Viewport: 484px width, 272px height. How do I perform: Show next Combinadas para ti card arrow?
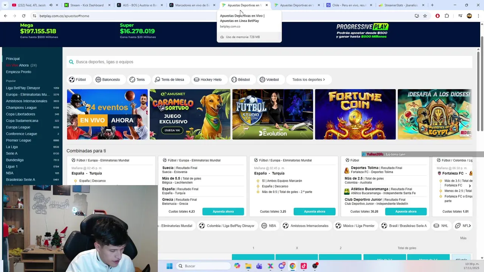(470, 186)
